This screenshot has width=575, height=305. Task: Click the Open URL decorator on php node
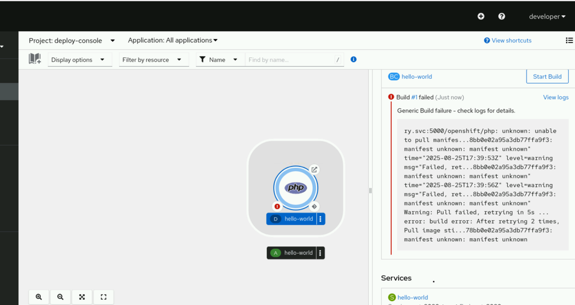point(314,169)
